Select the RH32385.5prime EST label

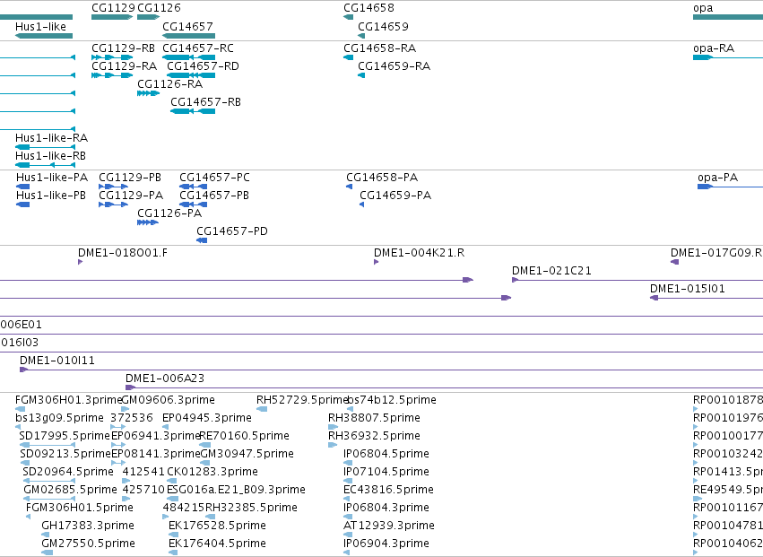coord(252,508)
